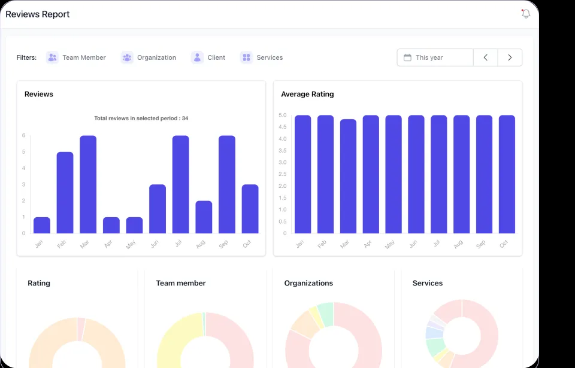This screenshot has width=575, height=368.
Task: Filter by Organization label
Action: point(156,57)
